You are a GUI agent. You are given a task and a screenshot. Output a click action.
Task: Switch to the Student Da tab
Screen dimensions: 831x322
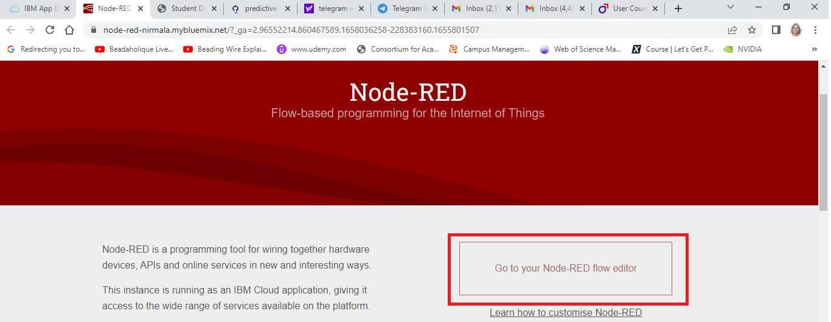click(x=187, y=9)
